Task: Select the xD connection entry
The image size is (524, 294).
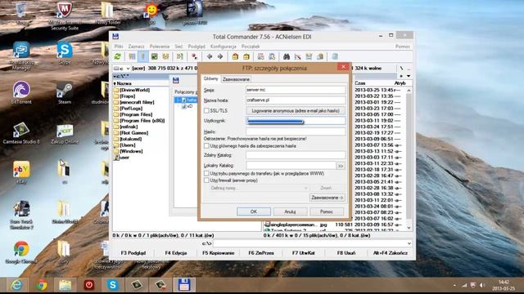Action: tap(187, 106)
